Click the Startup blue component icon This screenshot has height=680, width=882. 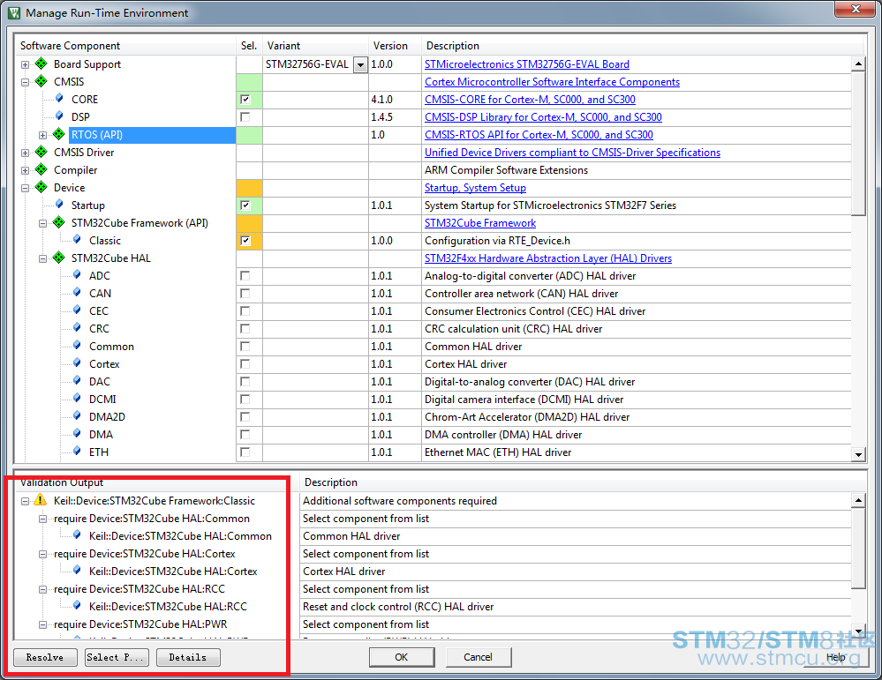click(x=59, y=204)
